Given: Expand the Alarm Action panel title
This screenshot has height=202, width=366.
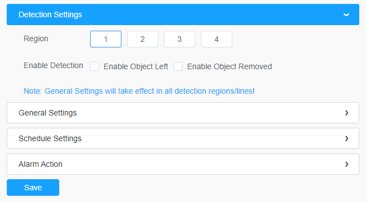Looking at the screenshot, I should [40, 164].
